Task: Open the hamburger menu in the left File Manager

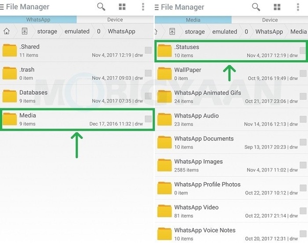Action: pyautogui.click(x=2, y=7)
